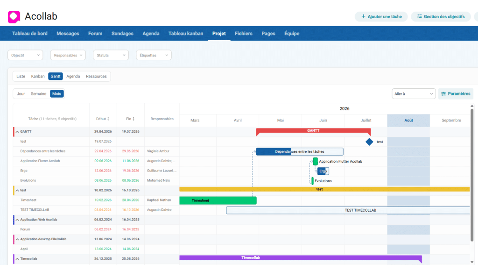Click the Tâche column header
The width and height of the screenshot is (478, 265).
tap(52, 119)
